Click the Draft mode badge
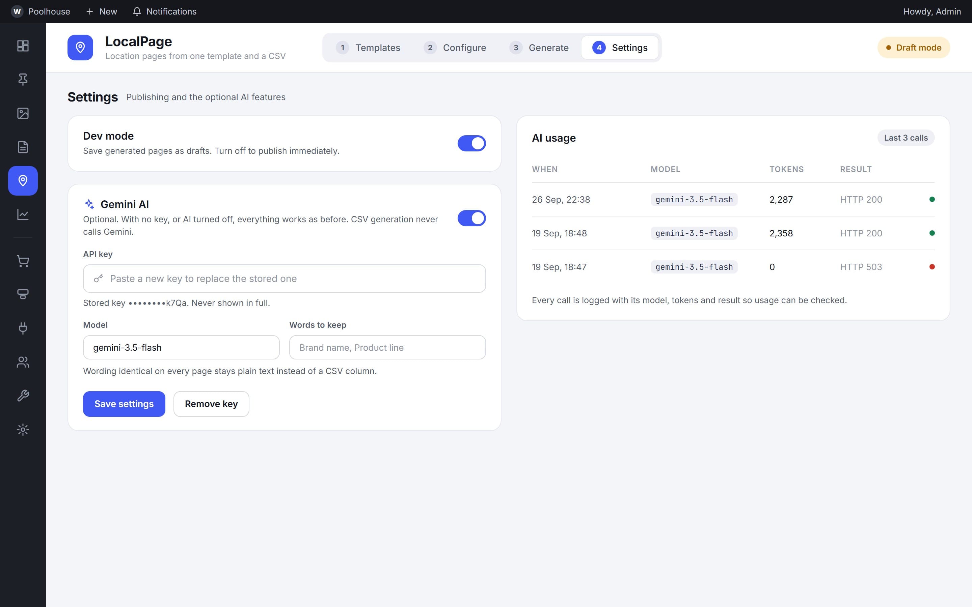The height and width of the screenshot is (607, 972). 914,47
